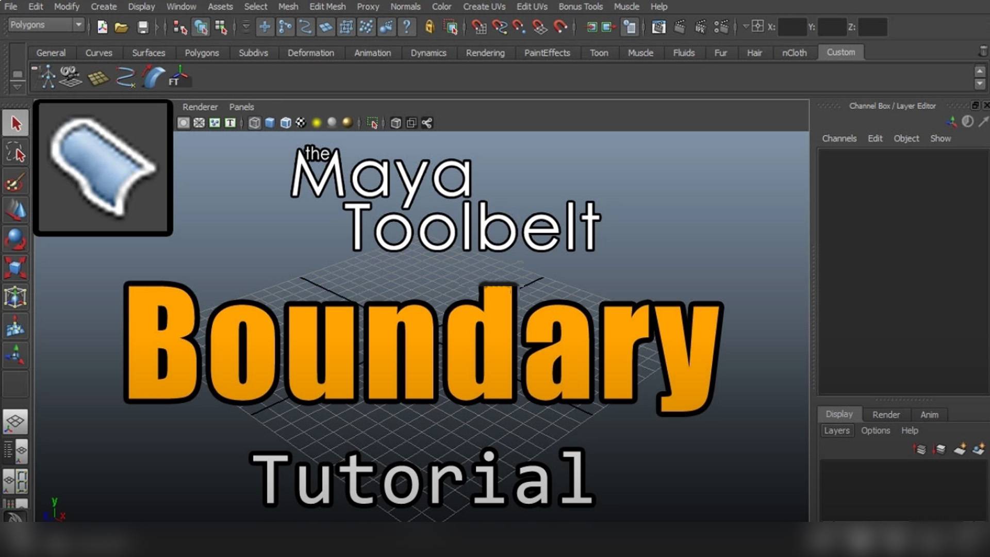Open the Layers menu in Layer Editor

click(x=836, y=430)
